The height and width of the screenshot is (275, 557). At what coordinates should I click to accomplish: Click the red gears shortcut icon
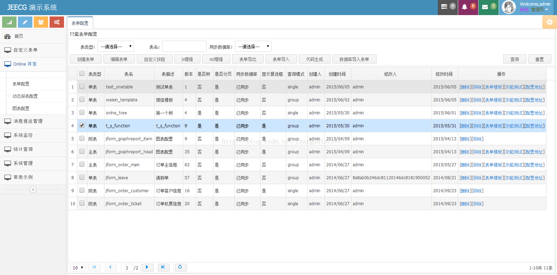[57, 22]
